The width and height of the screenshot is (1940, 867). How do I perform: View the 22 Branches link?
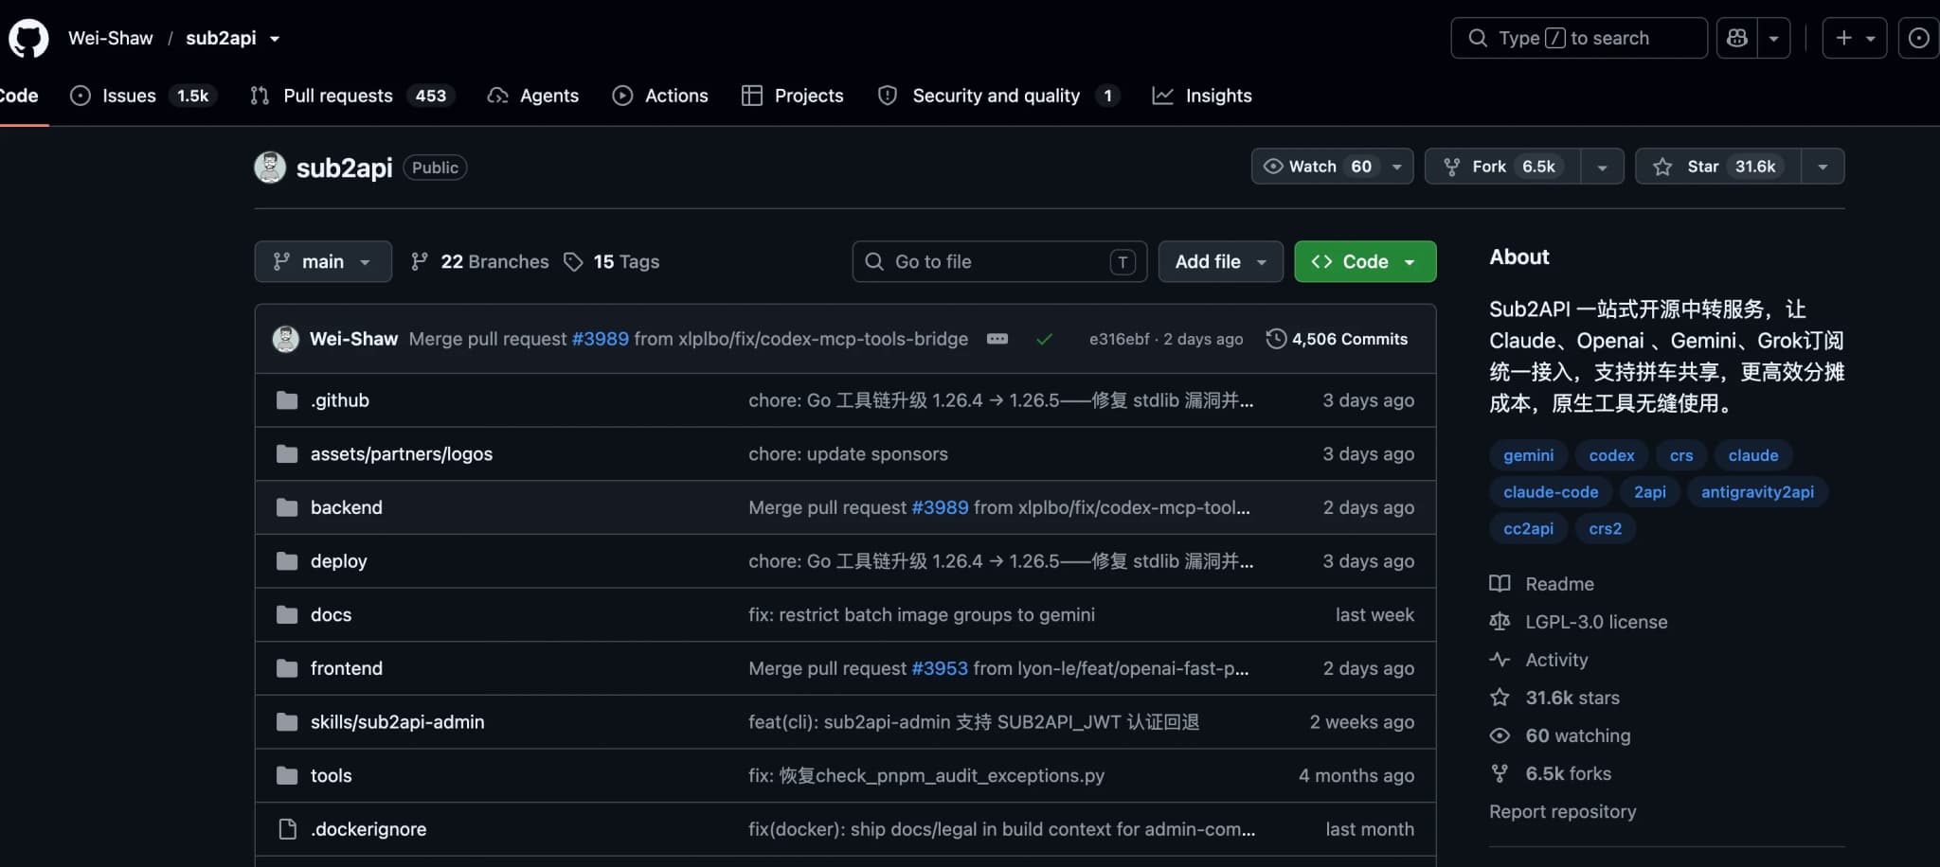pos(479,261)
